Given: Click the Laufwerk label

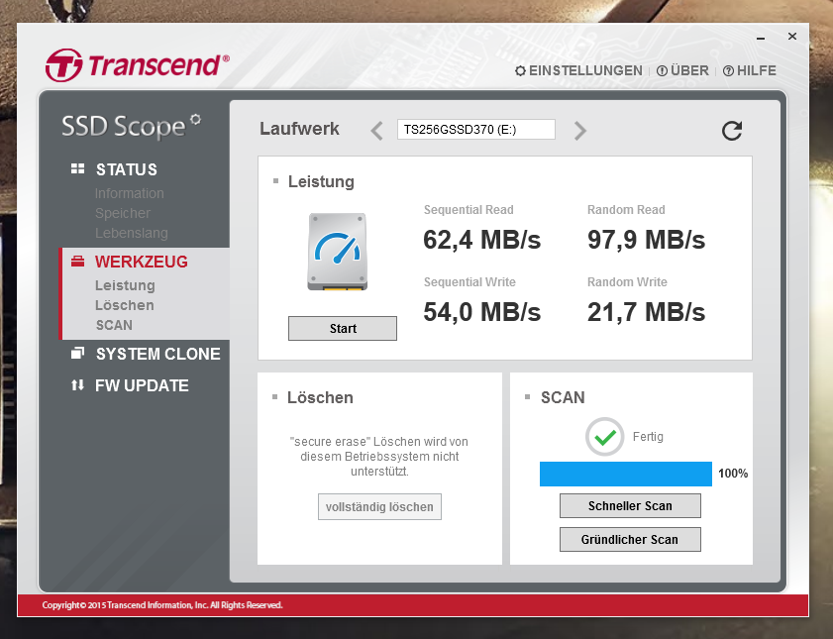Looking at the screenshot, I should coord(300,129).
